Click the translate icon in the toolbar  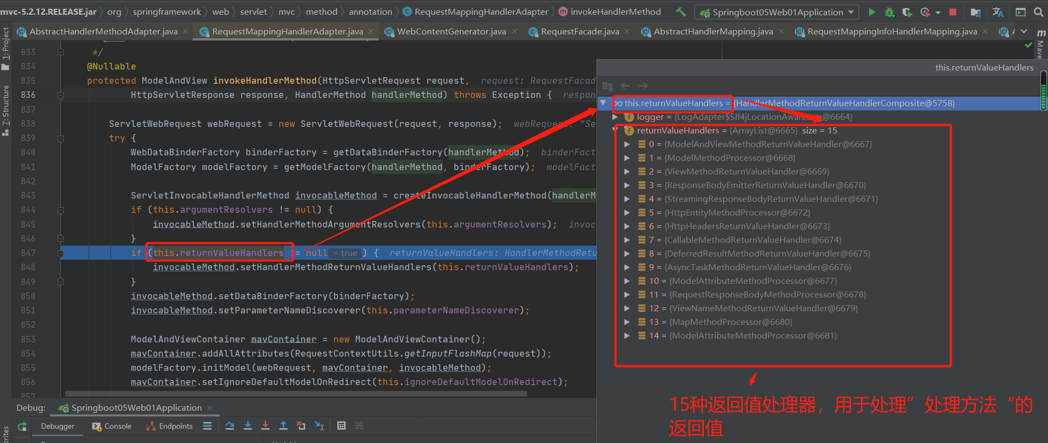pyautogui.click(x=998, y=11)
